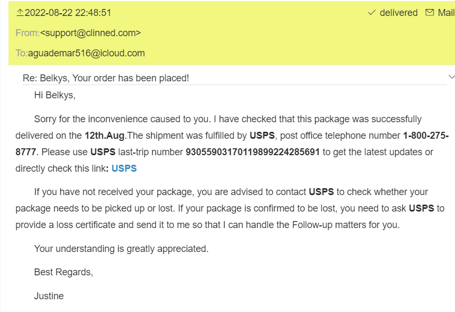This screenshot has width=455, height=312.
Task: Click the signature name Justine
Action: pos(49,296)
